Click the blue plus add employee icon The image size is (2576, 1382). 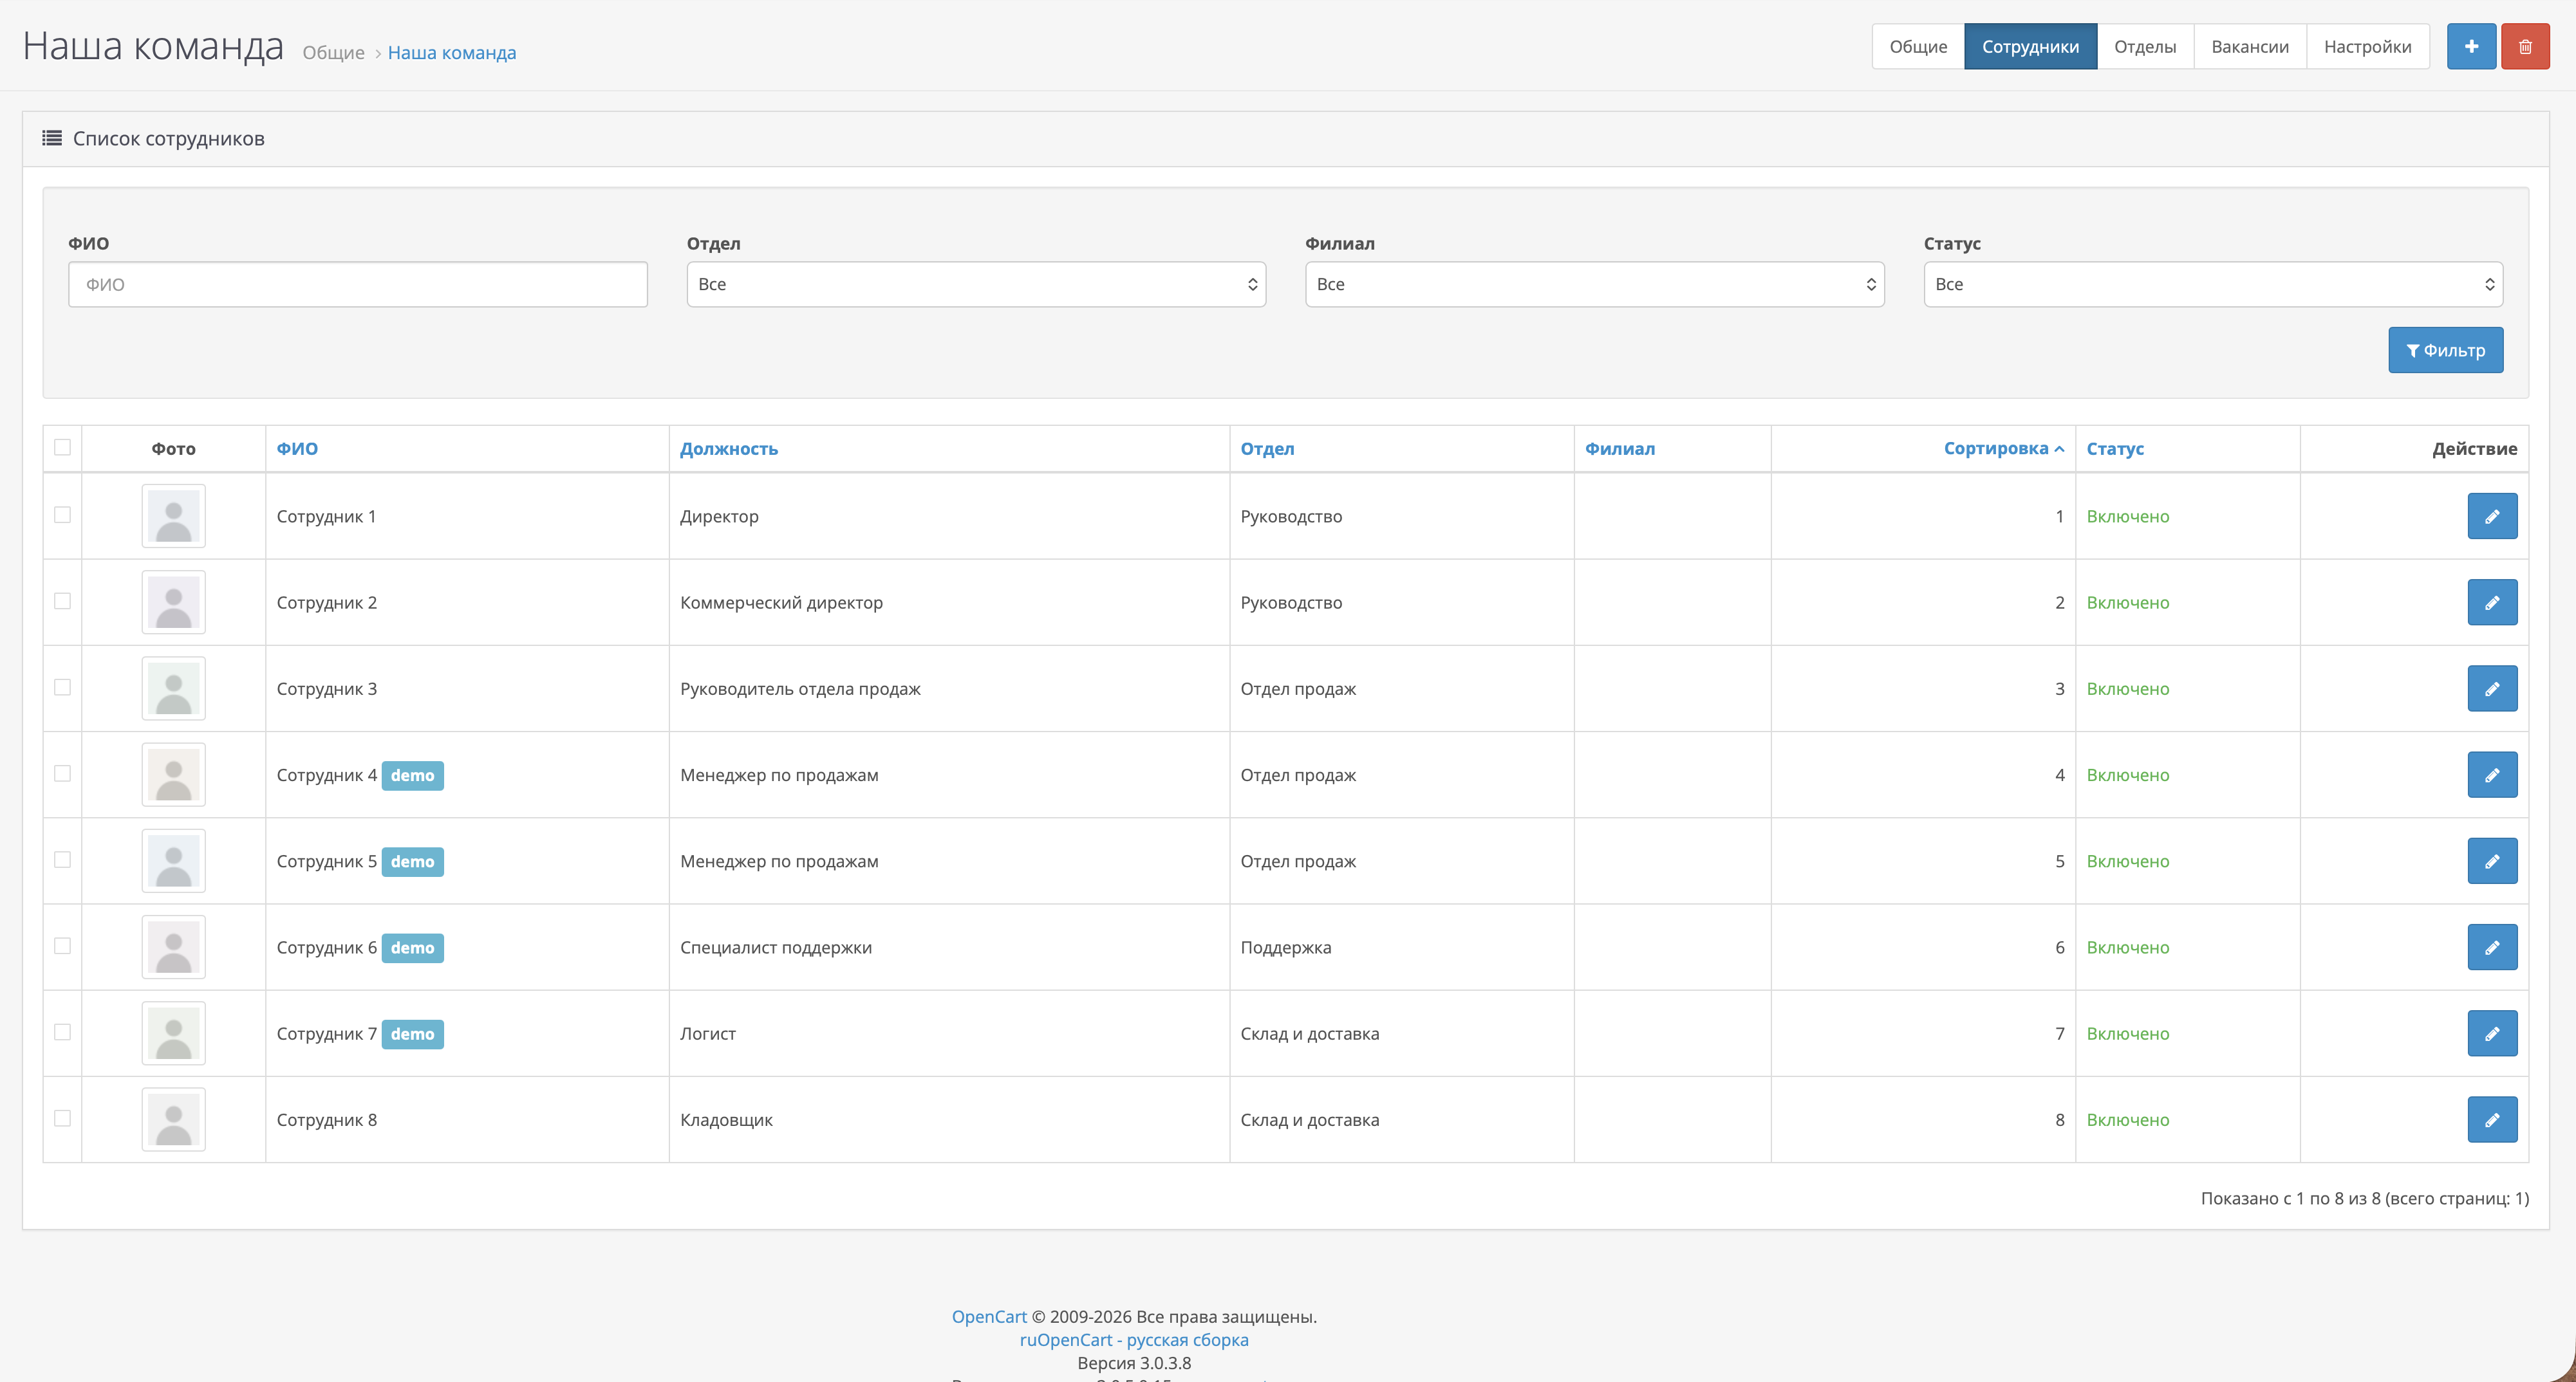2471,46
